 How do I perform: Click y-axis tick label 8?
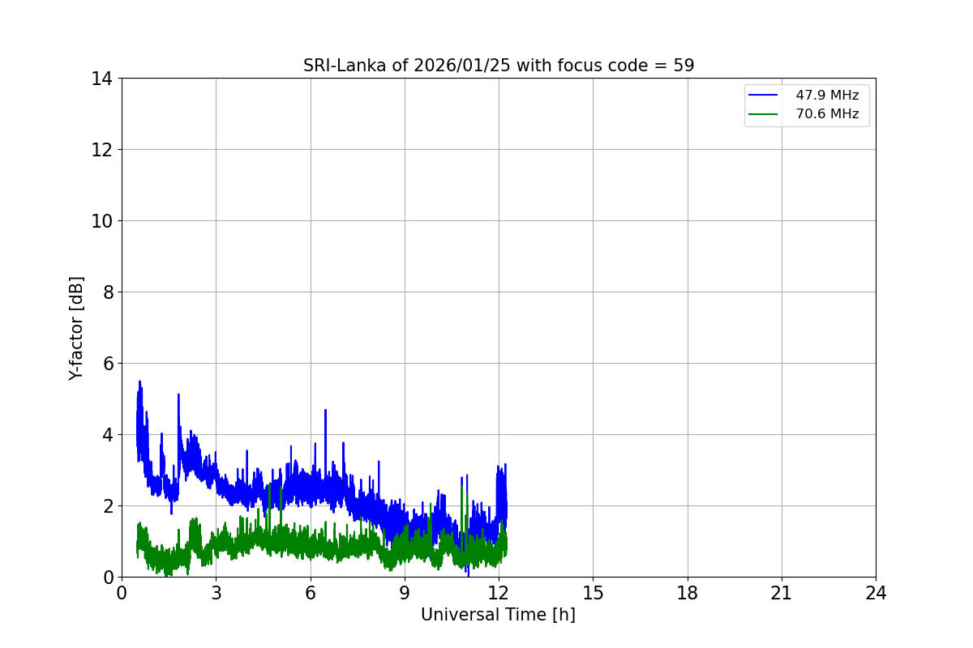107,292
